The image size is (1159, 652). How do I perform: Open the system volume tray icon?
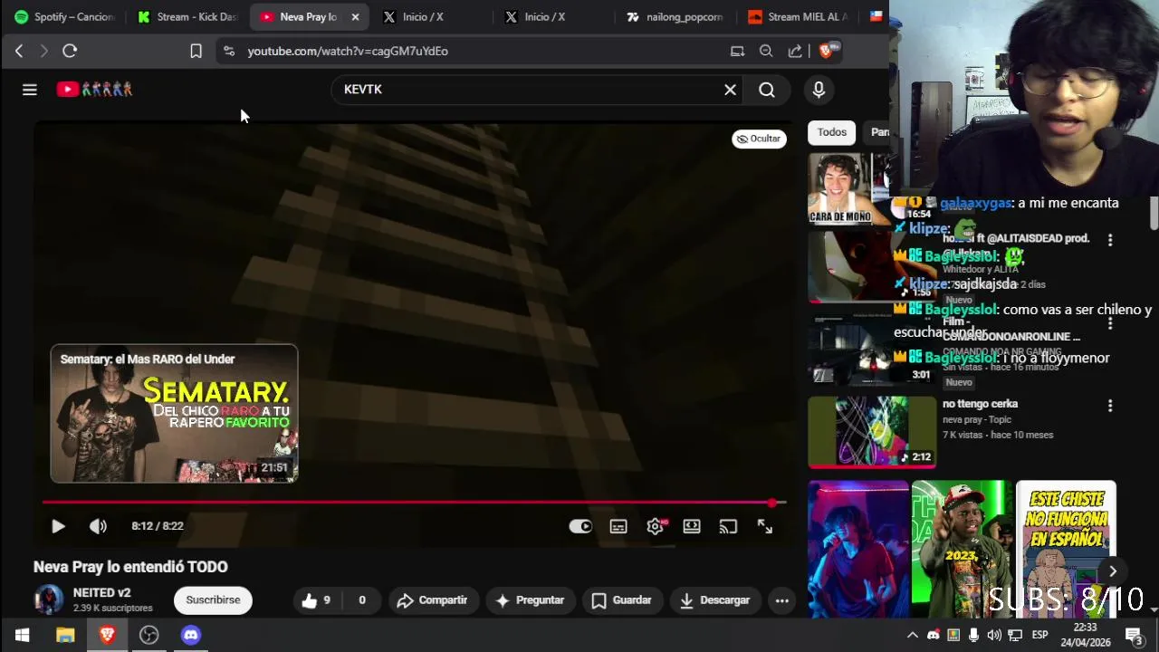tap(994, 635)
